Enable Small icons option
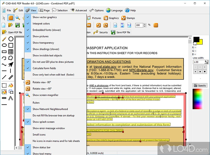210x155 pixels. click(x=55, y=135)
